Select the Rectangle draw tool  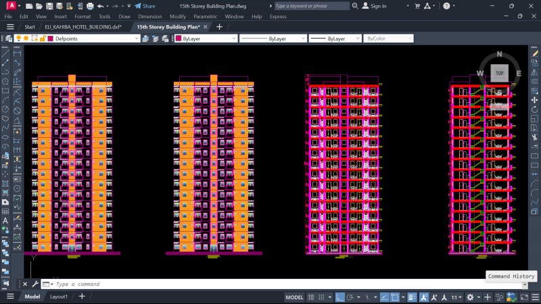click(5, 91)
